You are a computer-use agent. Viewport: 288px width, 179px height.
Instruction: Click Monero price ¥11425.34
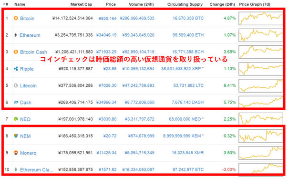[x=106, y=153]
